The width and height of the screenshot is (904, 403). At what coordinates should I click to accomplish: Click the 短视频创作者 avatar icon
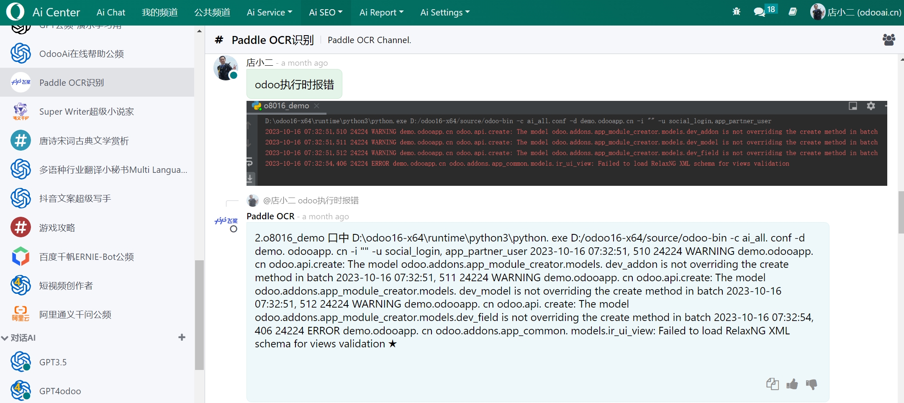tap(21, 285)
